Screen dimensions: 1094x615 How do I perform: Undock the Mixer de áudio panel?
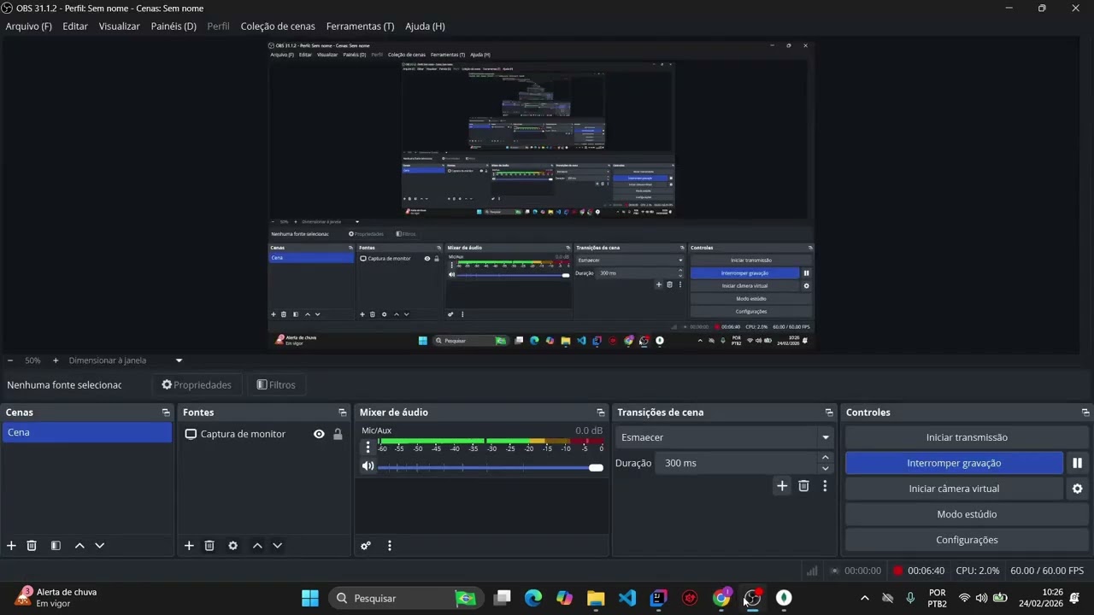click(601, 413)
